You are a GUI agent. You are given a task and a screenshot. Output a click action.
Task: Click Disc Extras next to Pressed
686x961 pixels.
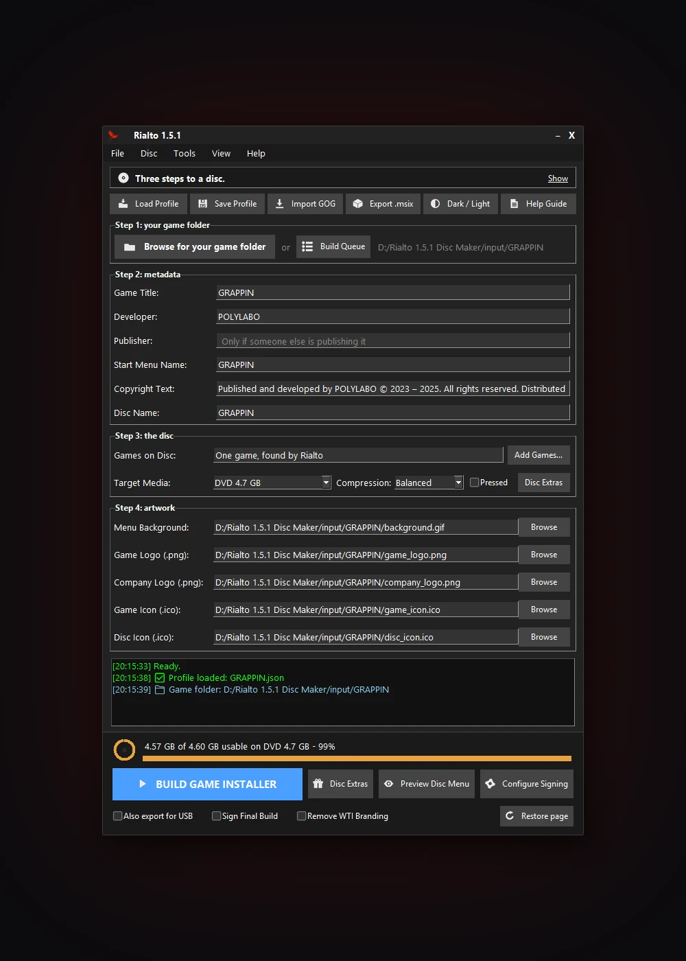[543, 483]
